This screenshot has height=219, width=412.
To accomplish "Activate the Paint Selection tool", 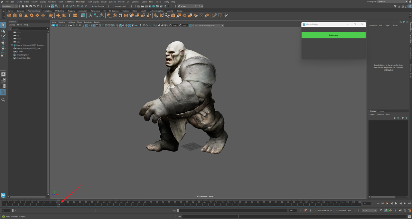I will pyautogui.click(x=3, y=37).
